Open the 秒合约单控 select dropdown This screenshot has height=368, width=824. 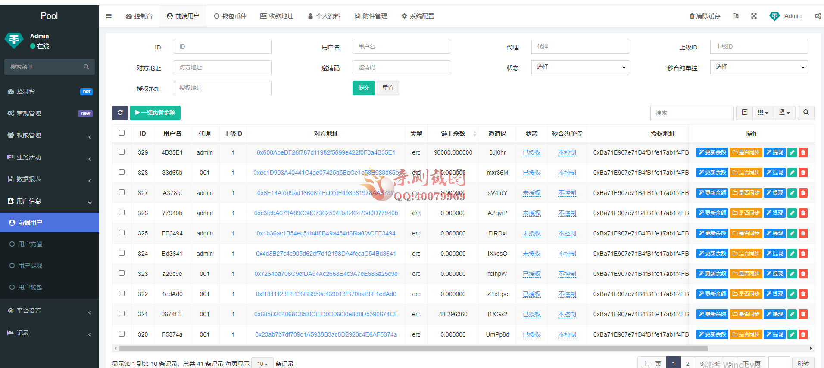(758, 67)
